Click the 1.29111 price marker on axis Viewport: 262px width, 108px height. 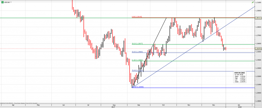[x=258, y=18]
